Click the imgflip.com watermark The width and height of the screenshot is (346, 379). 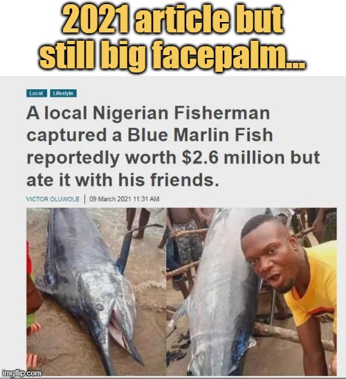(x=21, y=373)
